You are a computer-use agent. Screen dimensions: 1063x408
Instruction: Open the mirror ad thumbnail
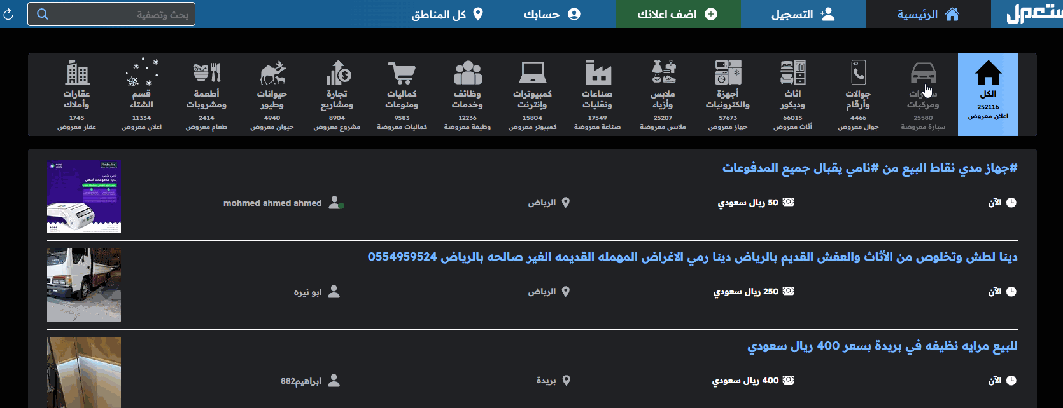point(84,372)
